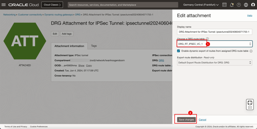The width and height of the screenshot is (257, 129).
Task: Open Cloud Shell developer tools icon
Action: coord(224,5)
